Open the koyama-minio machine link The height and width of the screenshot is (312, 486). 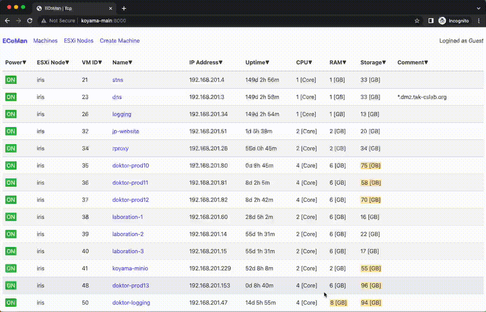coord(130,268)
